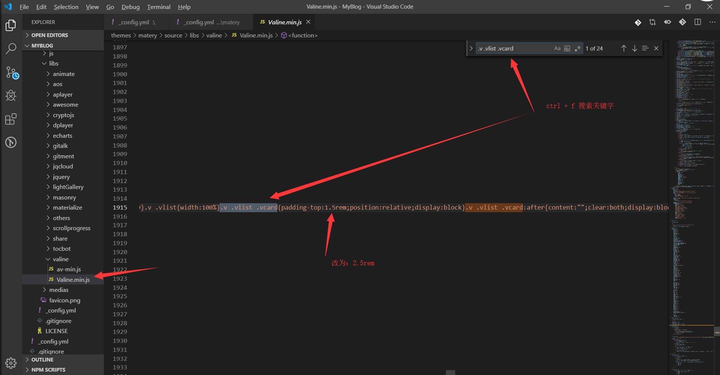Click the first GitLens diamond icon in editor toolbar
Viewport: 720px width, 375px height.
638,22
